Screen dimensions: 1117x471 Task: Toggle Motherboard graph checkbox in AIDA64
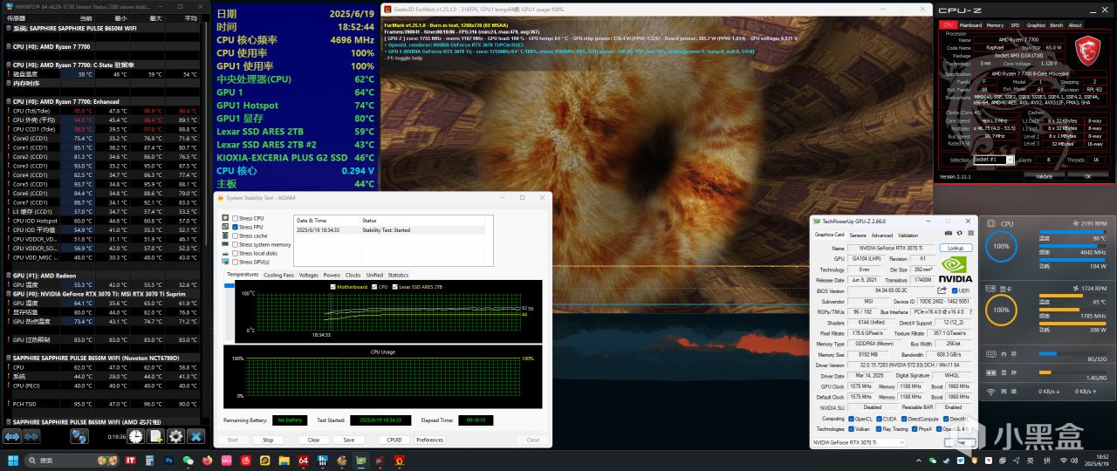(332, 287)
